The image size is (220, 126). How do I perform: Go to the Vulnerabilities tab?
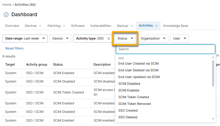pyautogui.click(x=101, y=26)
